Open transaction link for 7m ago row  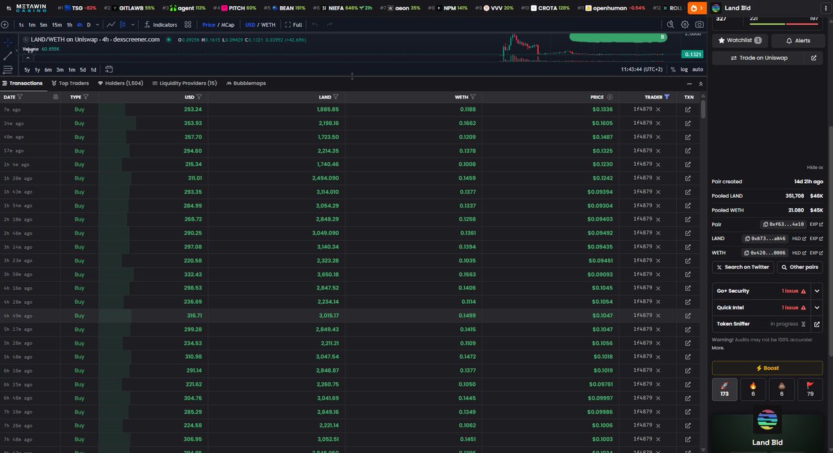[x=688, y=110]
